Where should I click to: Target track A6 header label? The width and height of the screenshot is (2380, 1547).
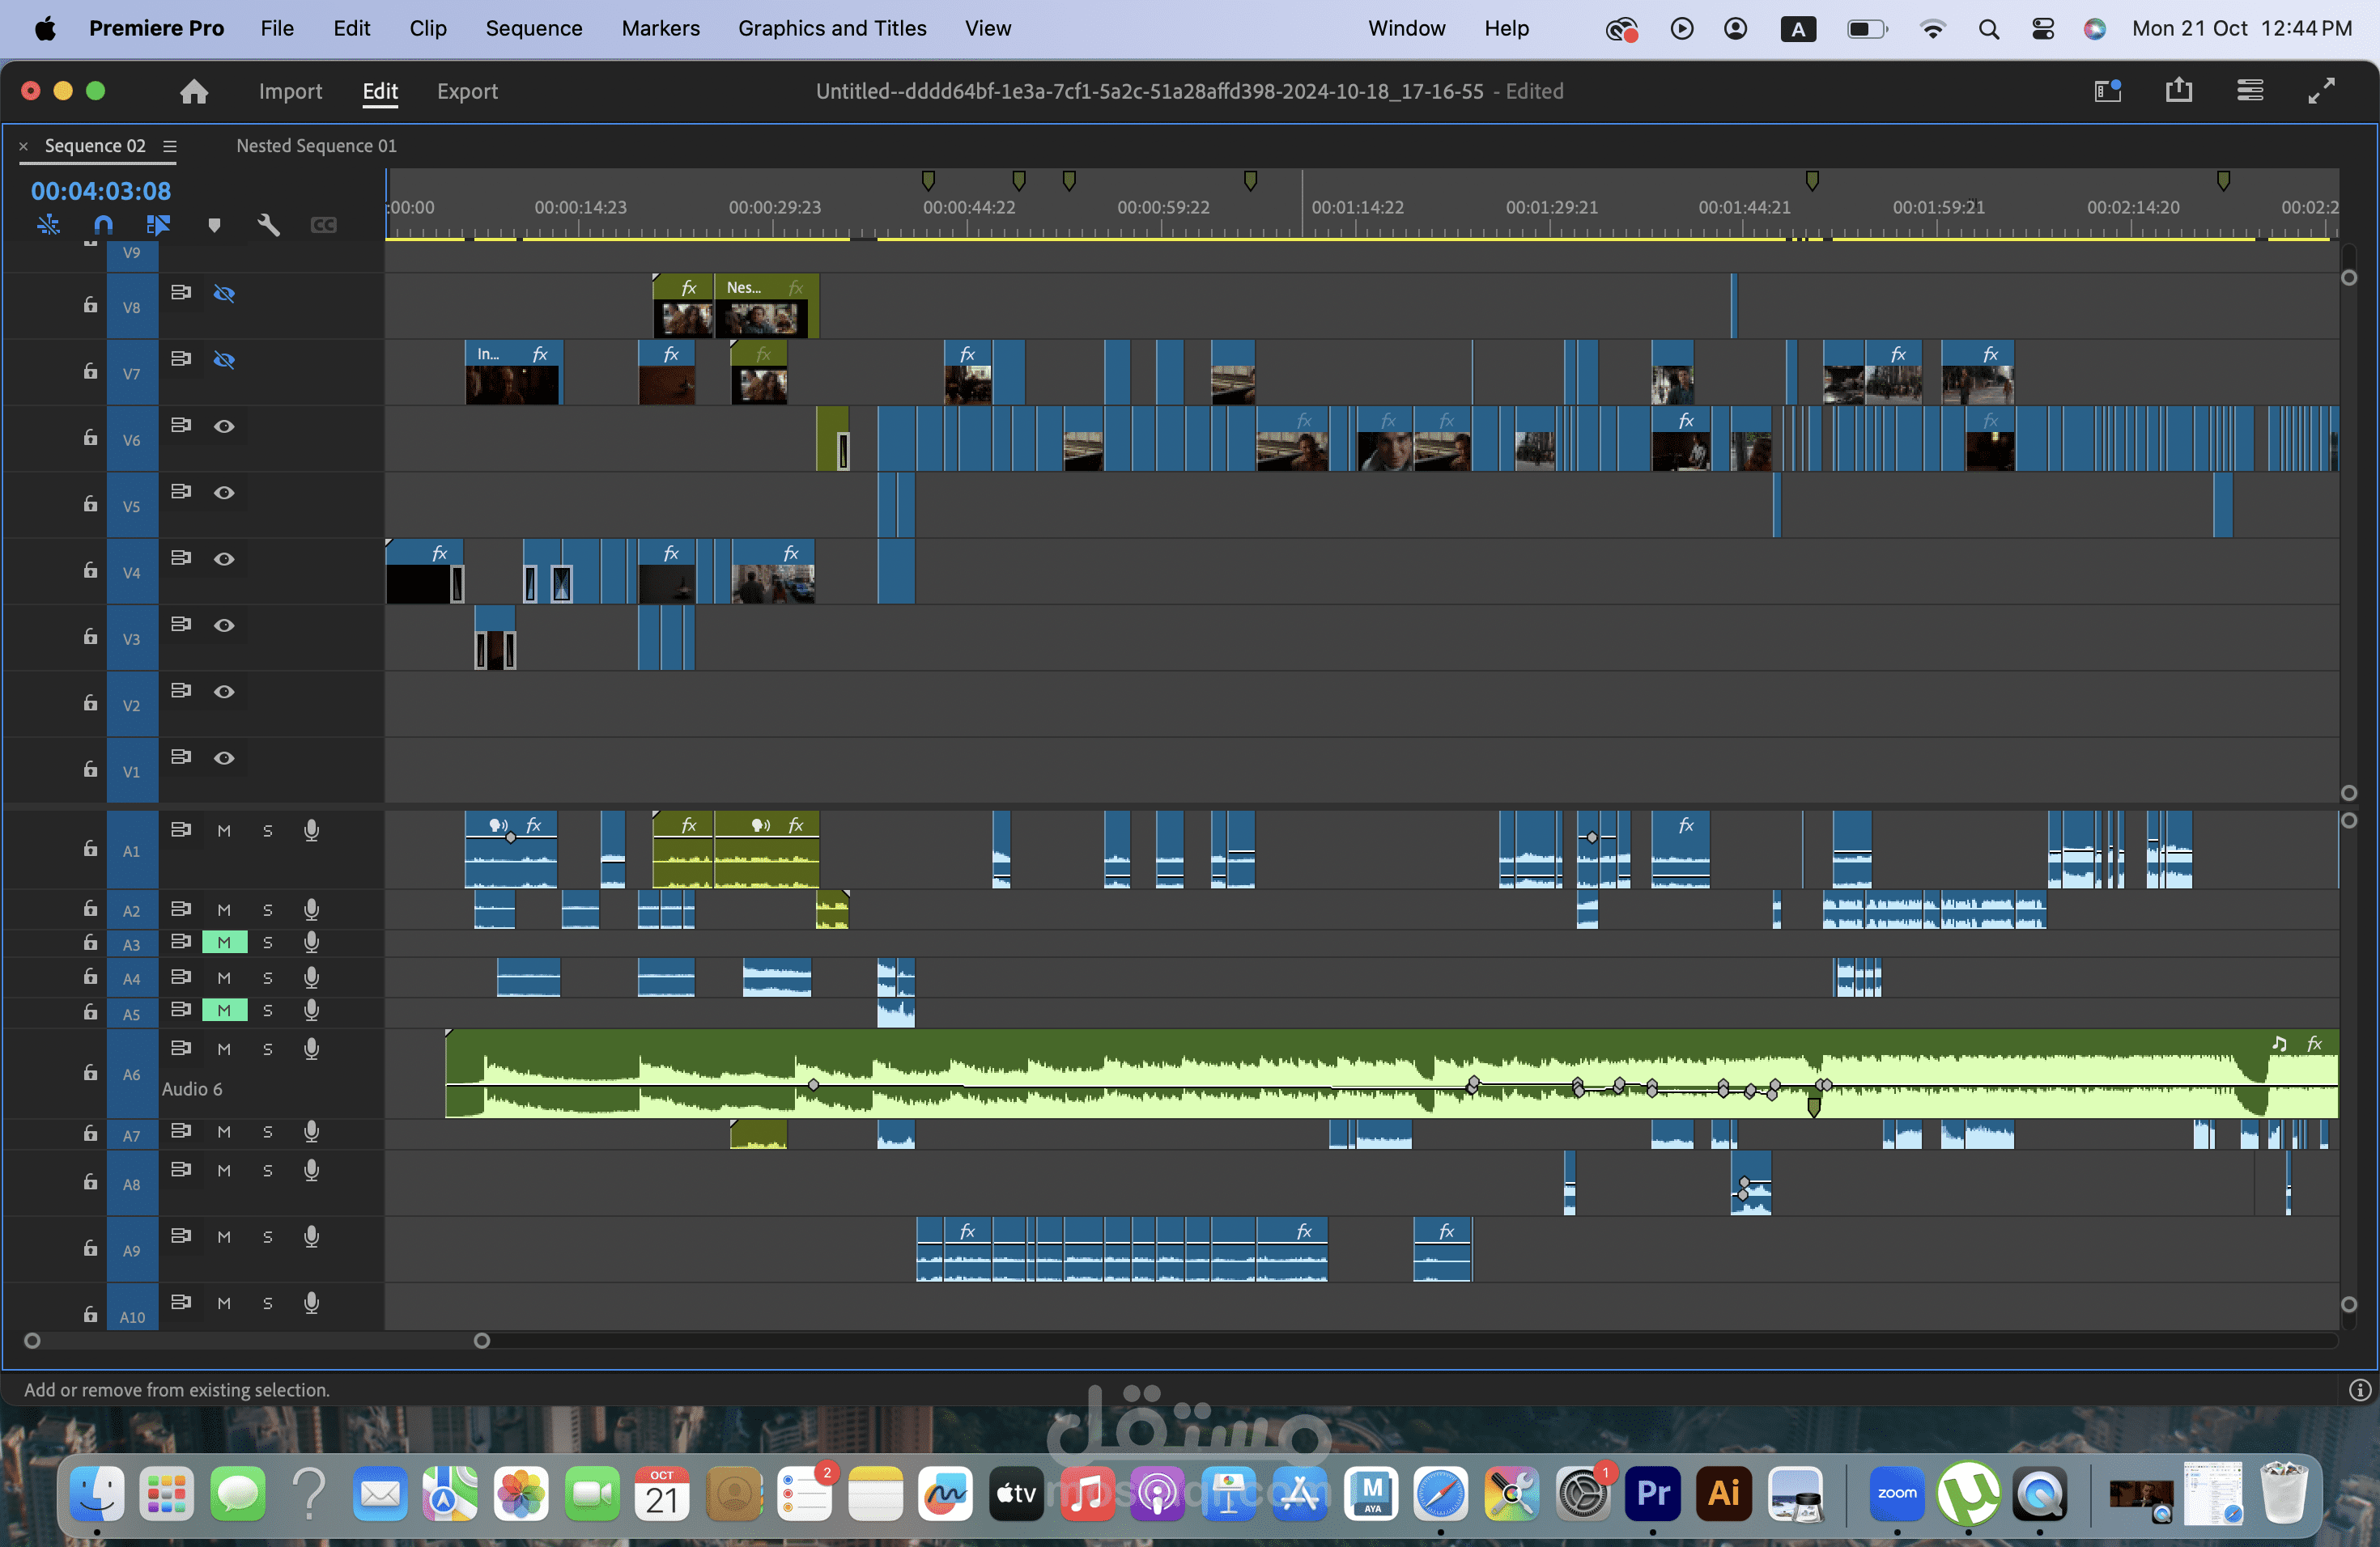coord(132,1074)
